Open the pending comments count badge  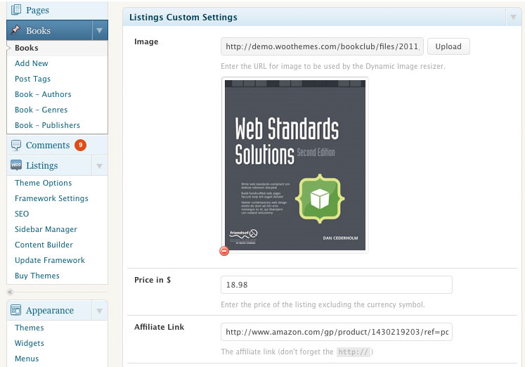(x=80, y=145)
